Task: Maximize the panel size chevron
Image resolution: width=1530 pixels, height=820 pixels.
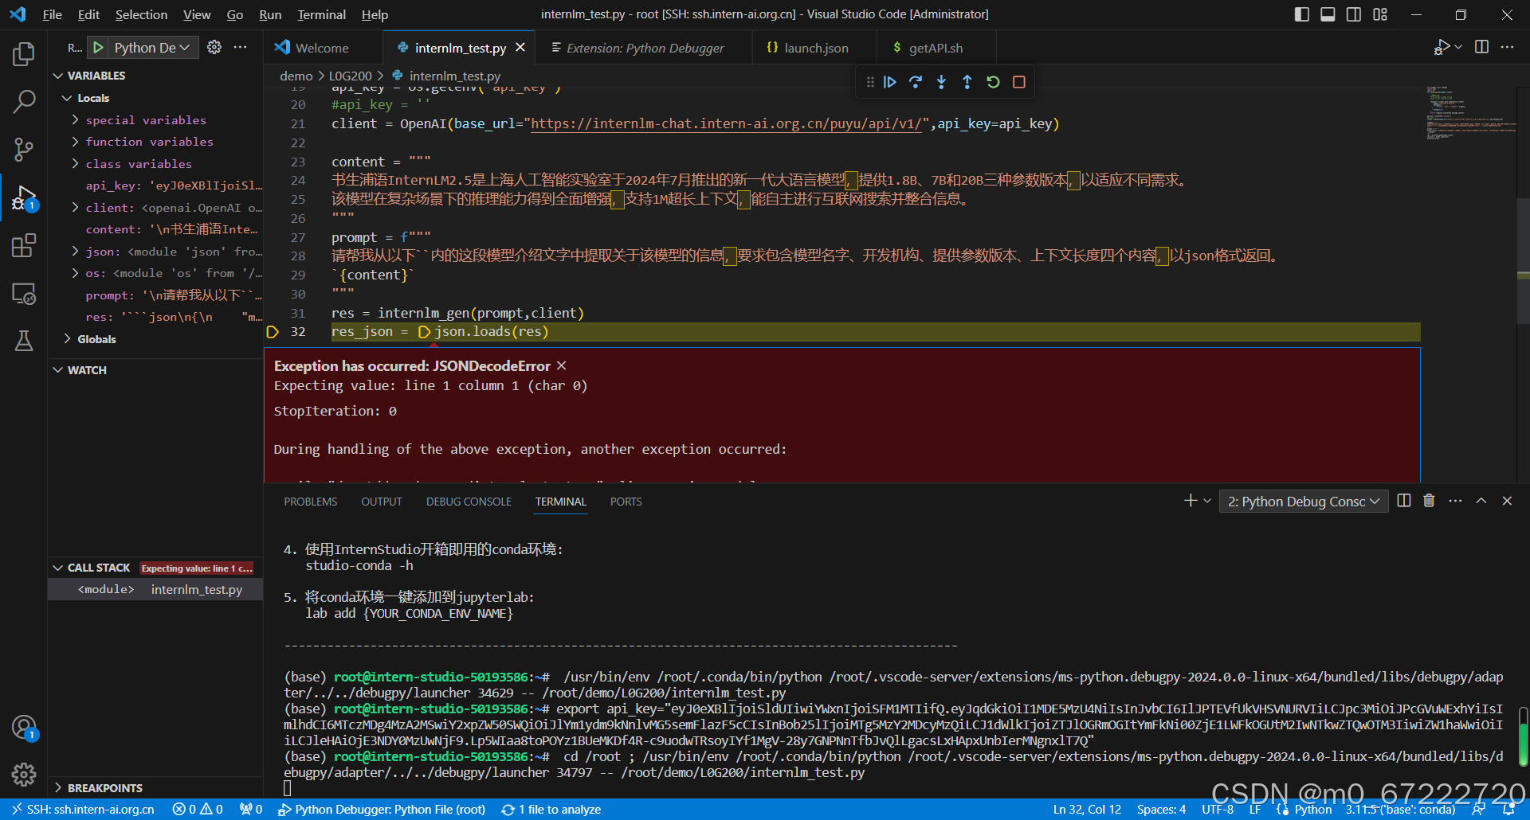Action: 1481,501
